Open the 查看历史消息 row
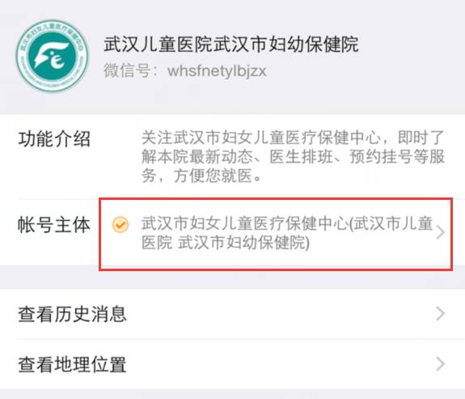Screen dimensions: 465x399 pyautogui.click(x=233, y=314)
